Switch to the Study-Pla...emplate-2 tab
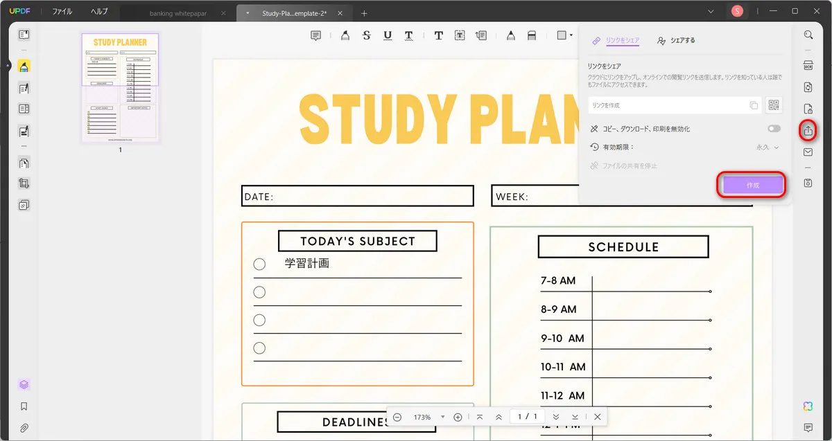Screen dimensions: 832x441 point(294,13)
